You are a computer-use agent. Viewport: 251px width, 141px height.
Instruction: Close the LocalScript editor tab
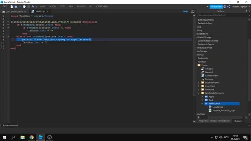click(47, 11)
